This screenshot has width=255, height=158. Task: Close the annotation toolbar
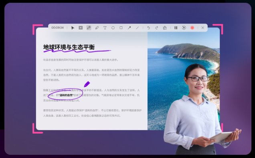pos(202,28)
